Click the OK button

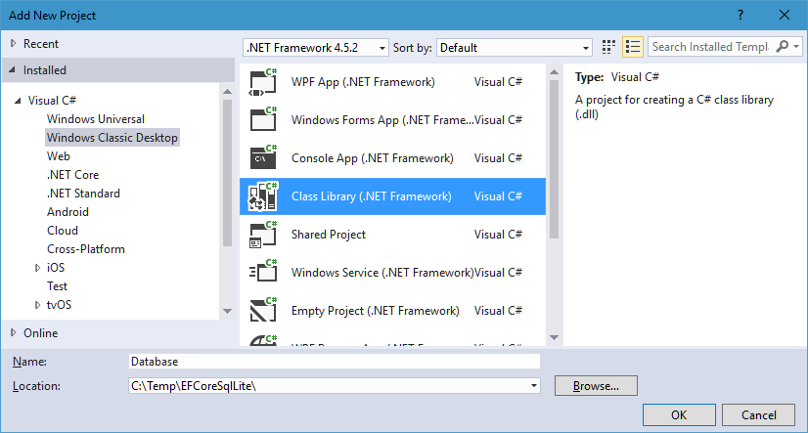679,415
